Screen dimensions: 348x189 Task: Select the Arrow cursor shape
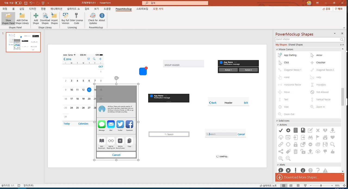coord(316,55)
